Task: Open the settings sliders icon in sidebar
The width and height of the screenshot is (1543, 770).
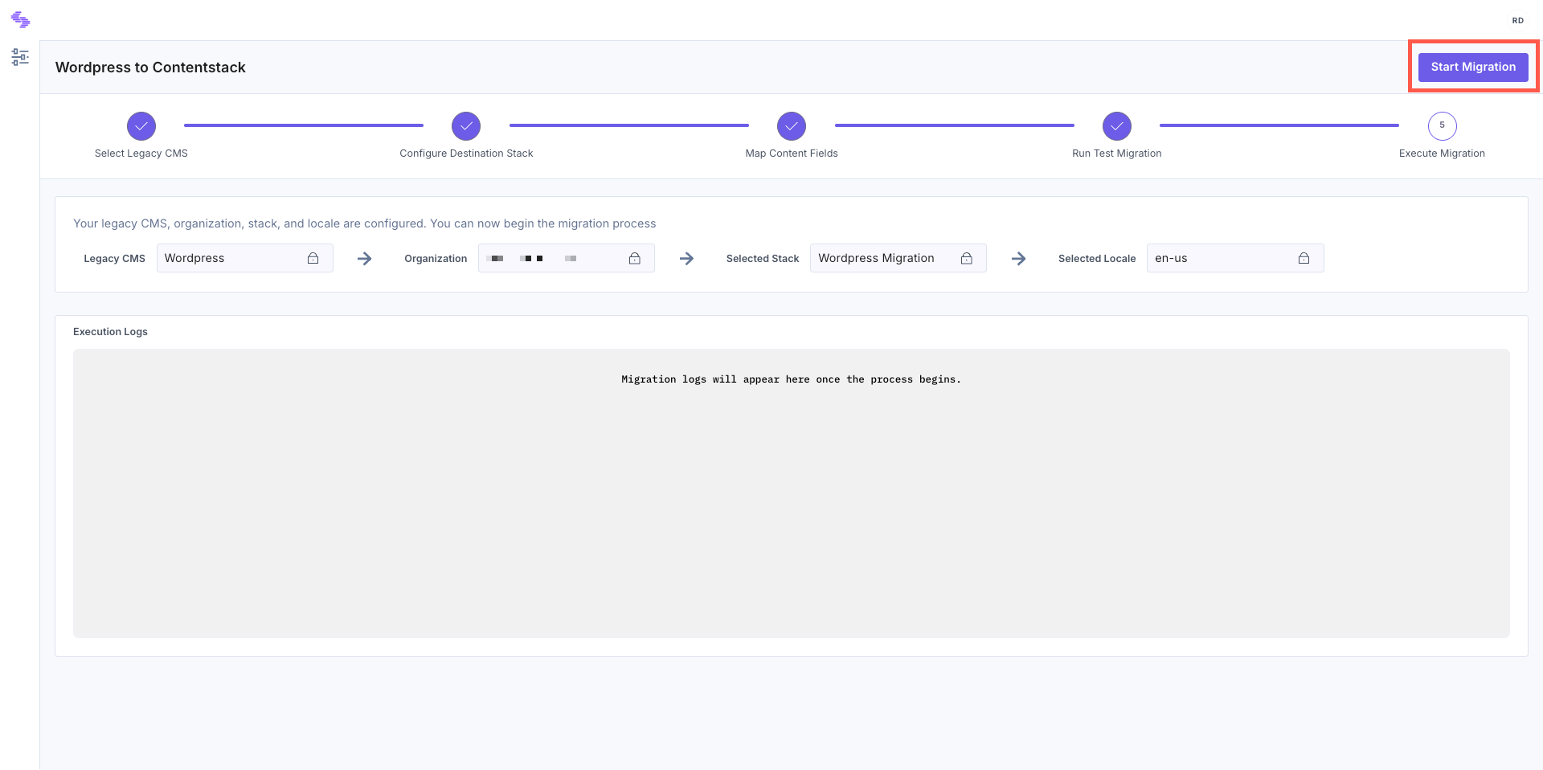Action: pos(20,57)
